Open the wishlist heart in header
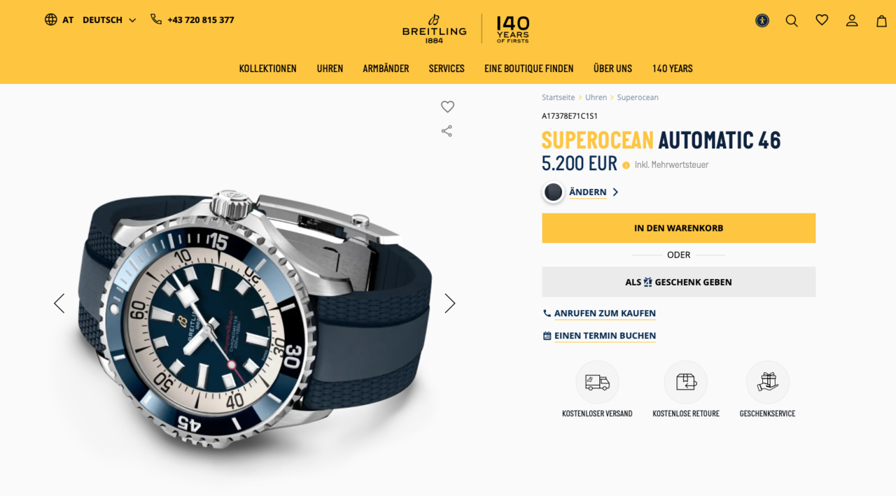Screen dimensions: 896x496 (822, 20)
